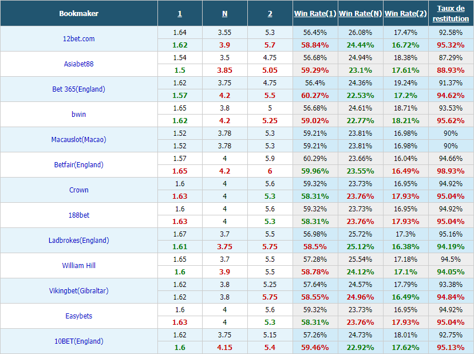Select 10BET's opening 5.15 away odds

tap(270, 335)
